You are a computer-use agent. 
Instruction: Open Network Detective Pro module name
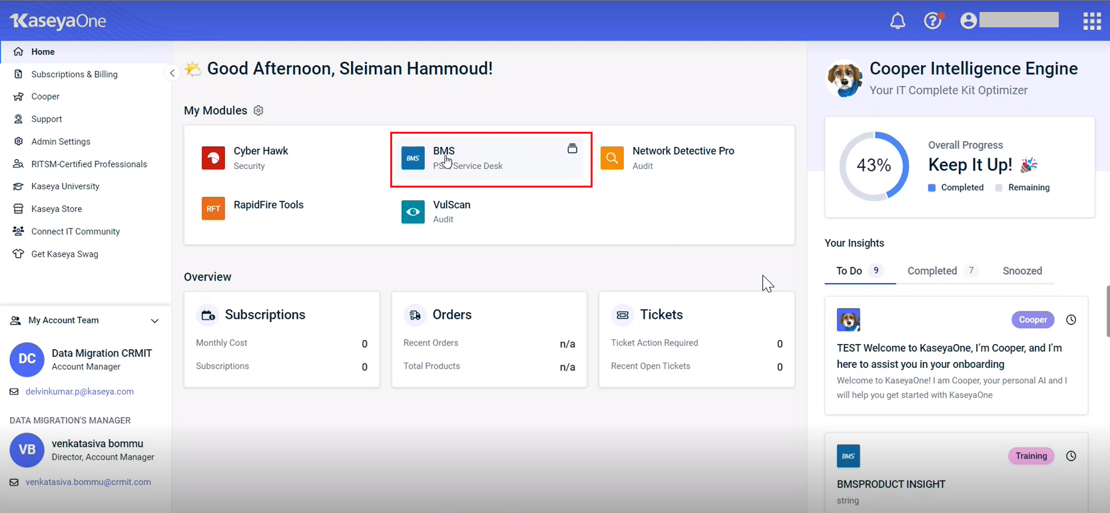(x=683, y=151)
